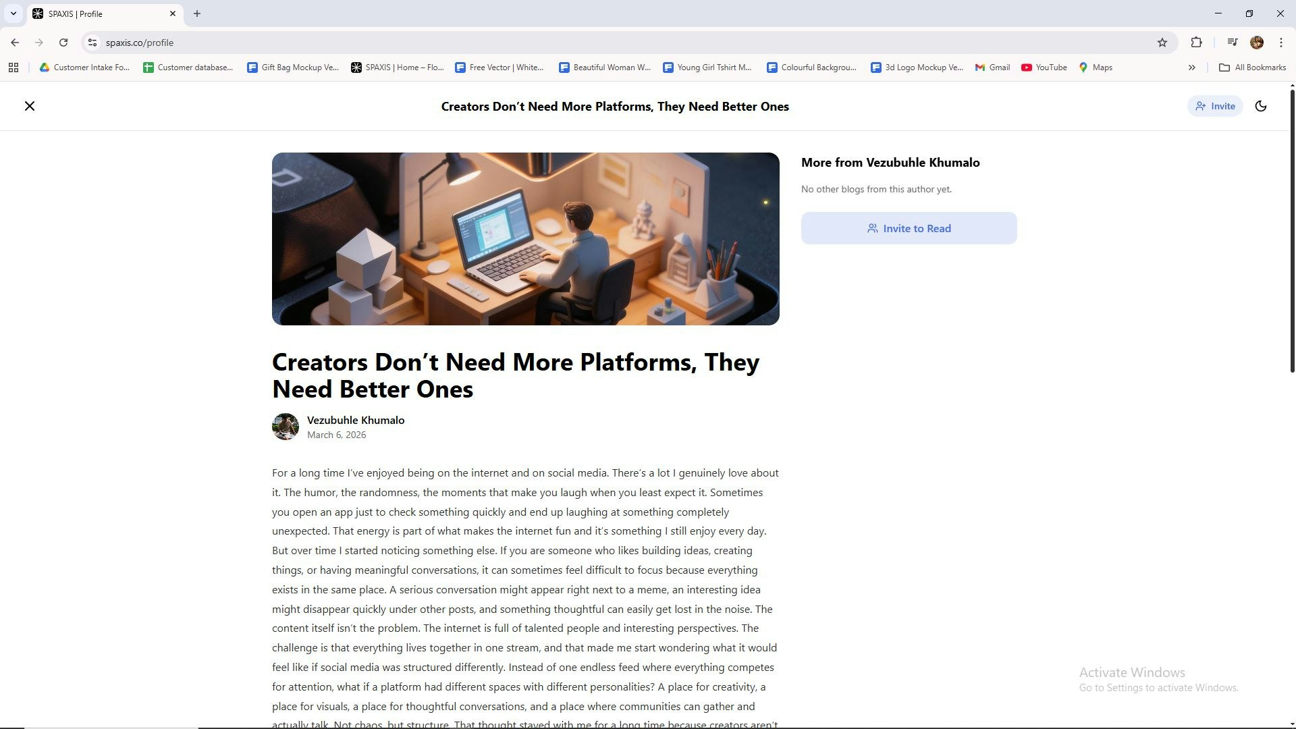Click the Invite button in the header
1296x729 pixels.
[1215, 106]
